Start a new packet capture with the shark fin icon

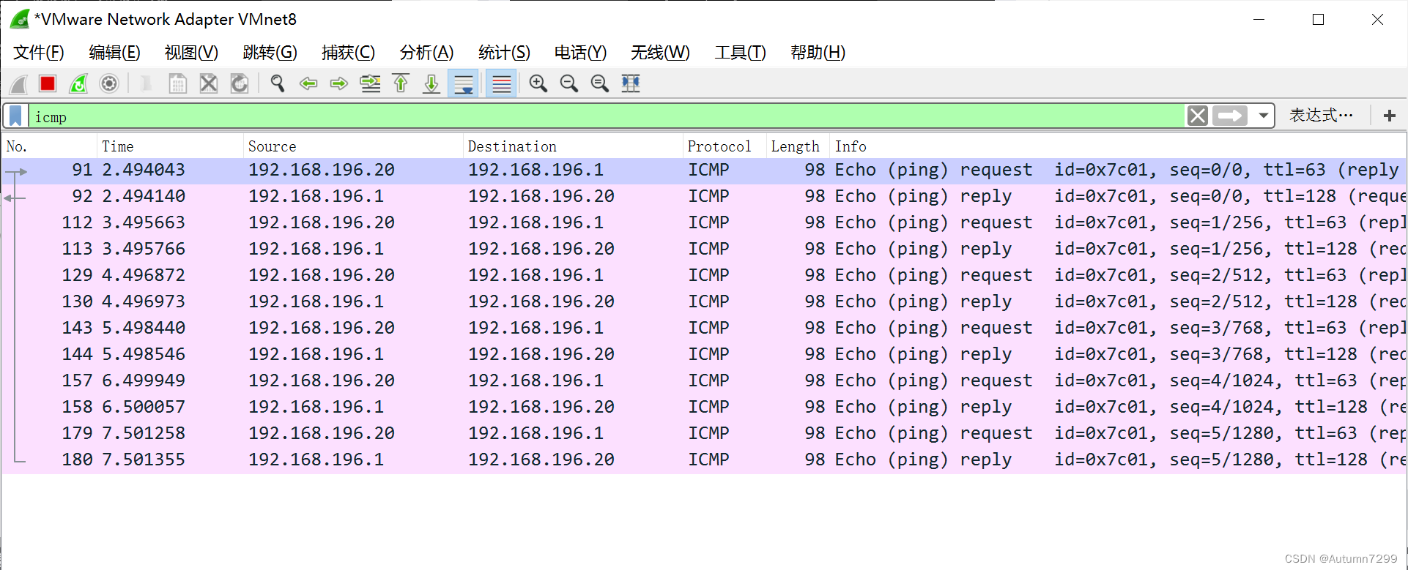tap(18, 84)
